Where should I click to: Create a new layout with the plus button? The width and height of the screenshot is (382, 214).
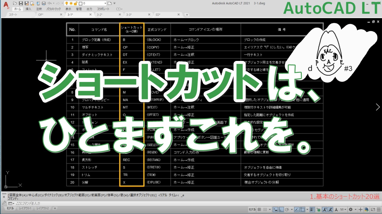55,208
